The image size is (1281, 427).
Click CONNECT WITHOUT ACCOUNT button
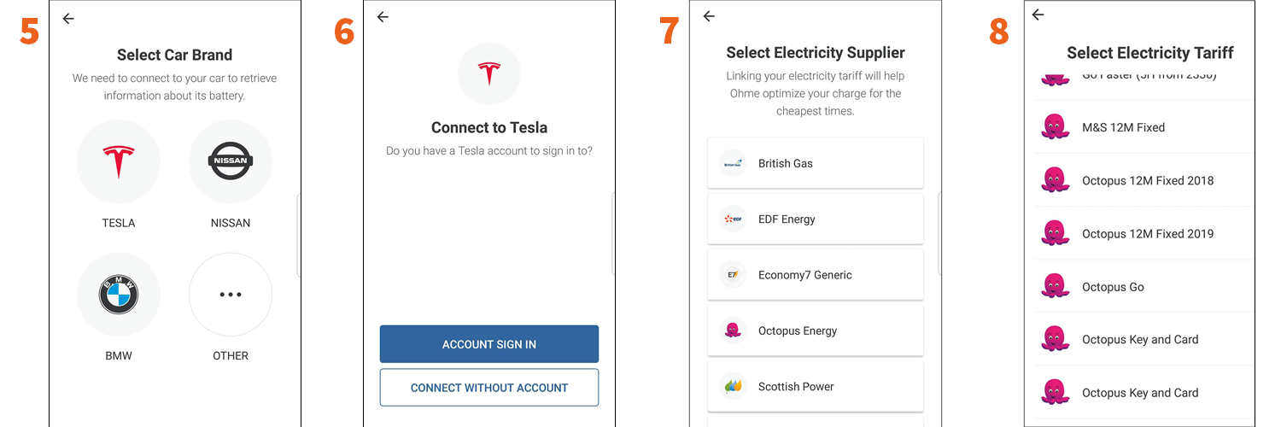click(489, 388)
